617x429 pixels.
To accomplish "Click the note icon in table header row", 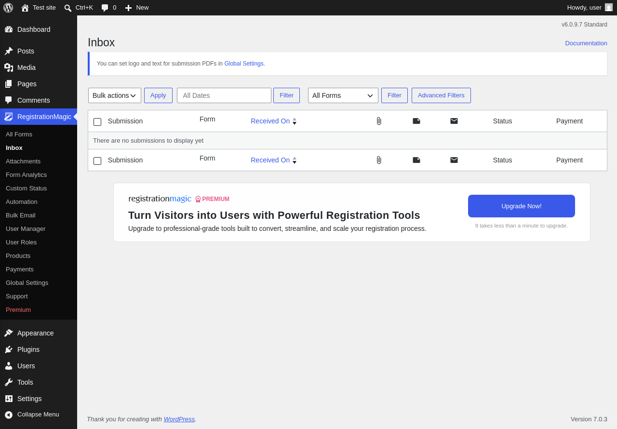I will [416, 121].
